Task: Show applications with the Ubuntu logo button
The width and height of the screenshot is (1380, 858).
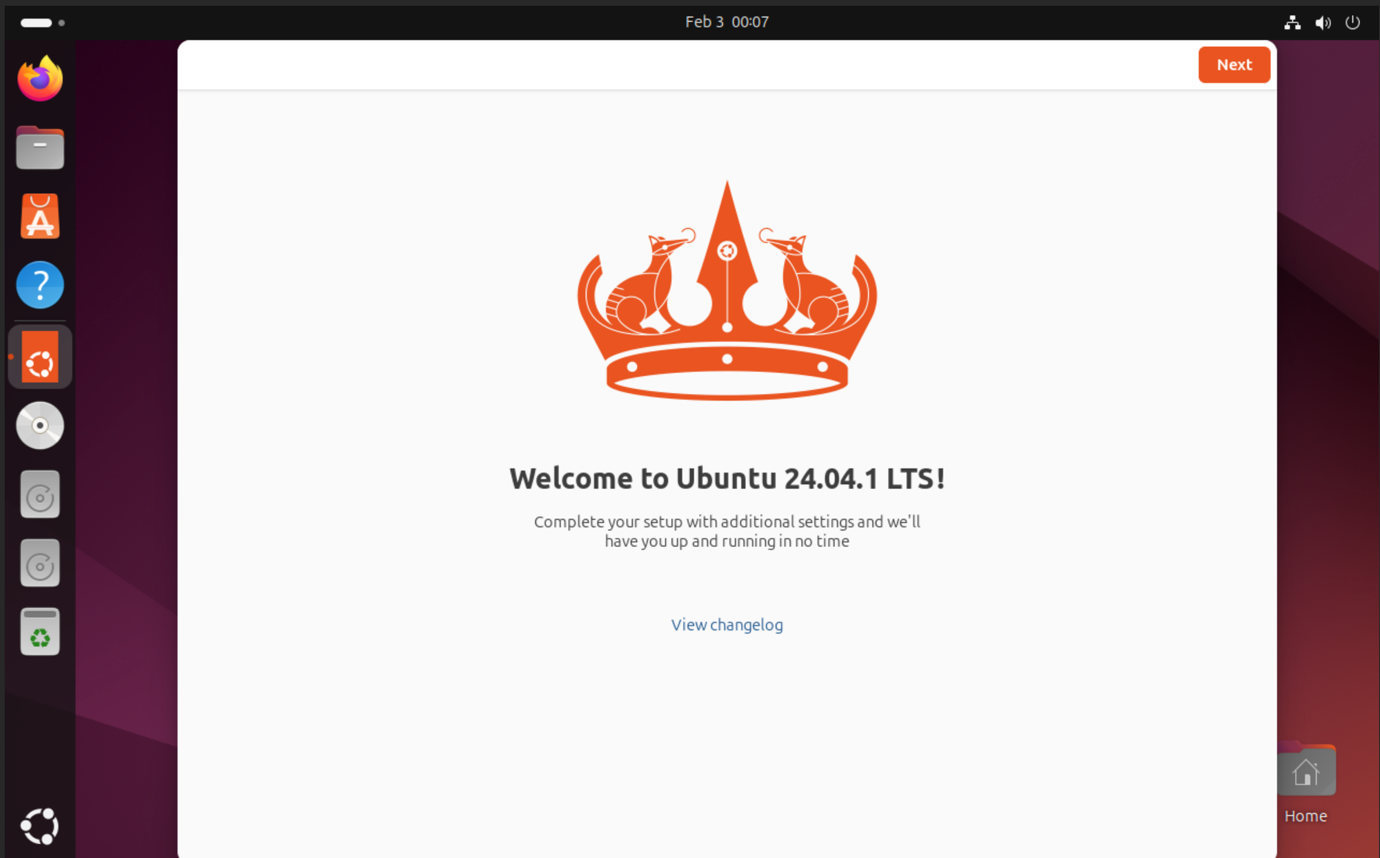Action: coord(40,826)
